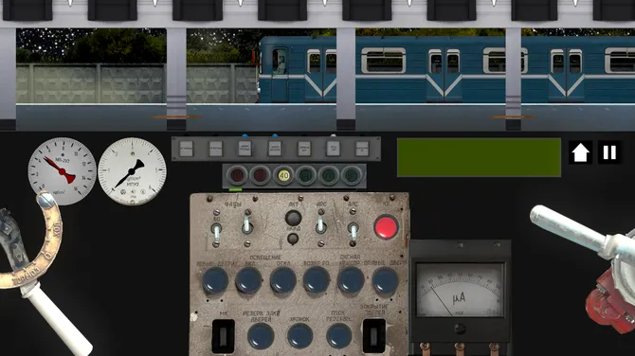Click the up-arrow home icon
Viewport: 635px width, 356px height.
pos(580,152)
